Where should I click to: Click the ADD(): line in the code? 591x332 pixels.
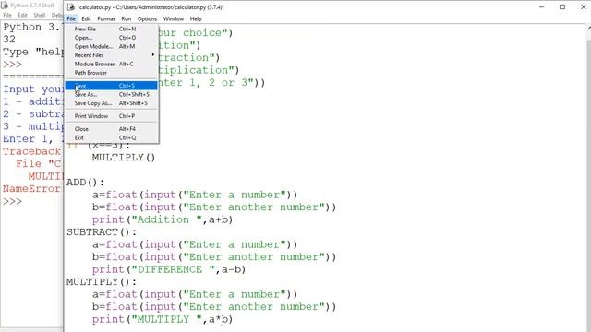[86, 183]
